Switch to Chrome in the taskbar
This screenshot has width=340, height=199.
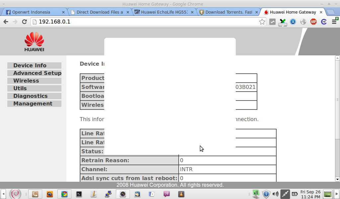coord(64,194)
